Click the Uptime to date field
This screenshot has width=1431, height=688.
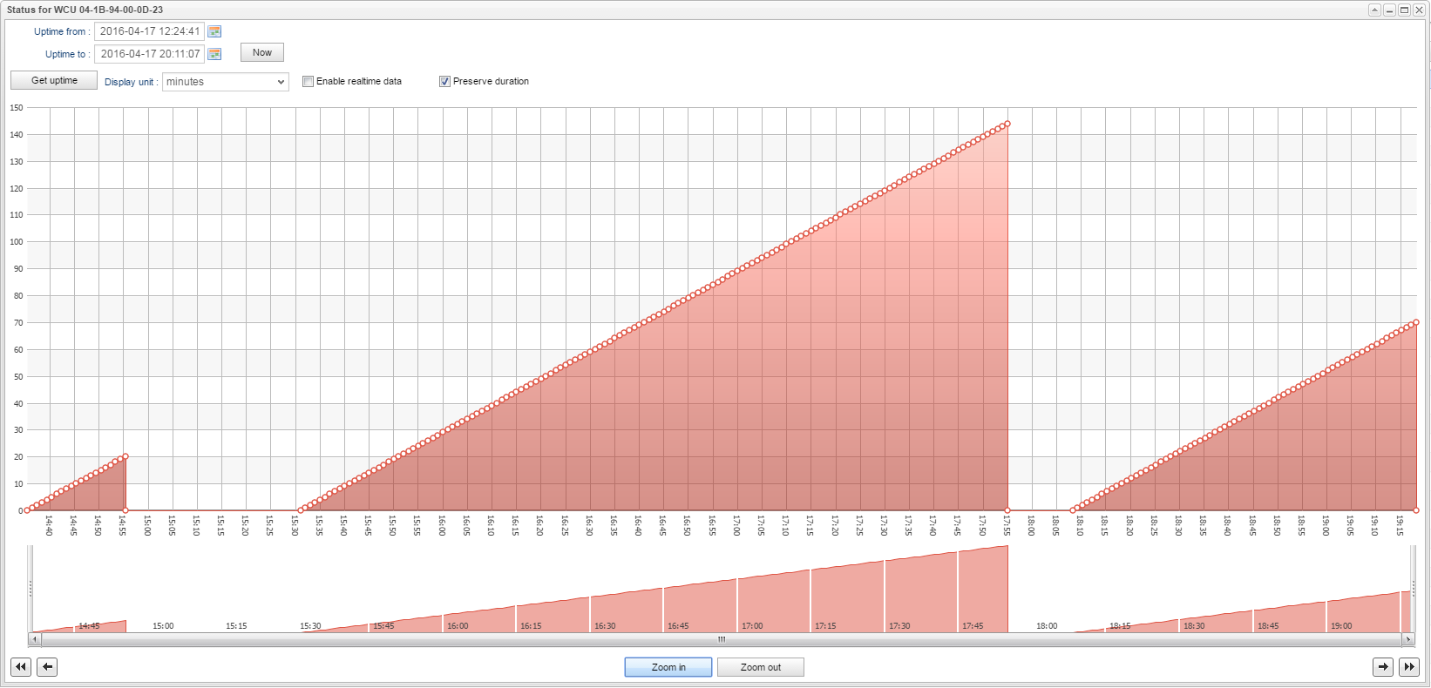click(149, 54)
